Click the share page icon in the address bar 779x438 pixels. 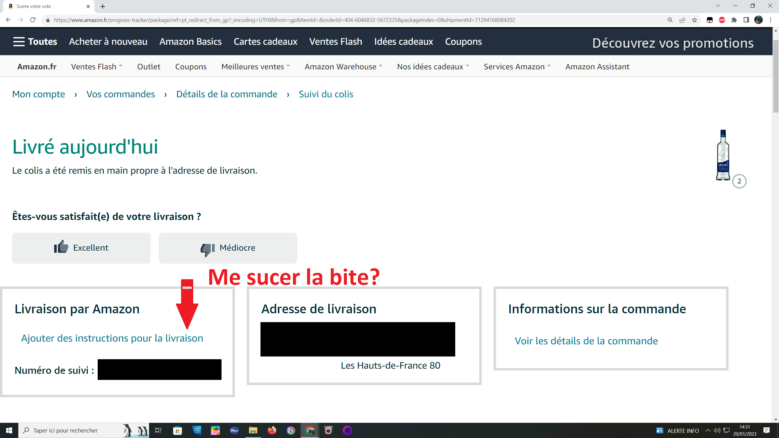tap(682, 20)
